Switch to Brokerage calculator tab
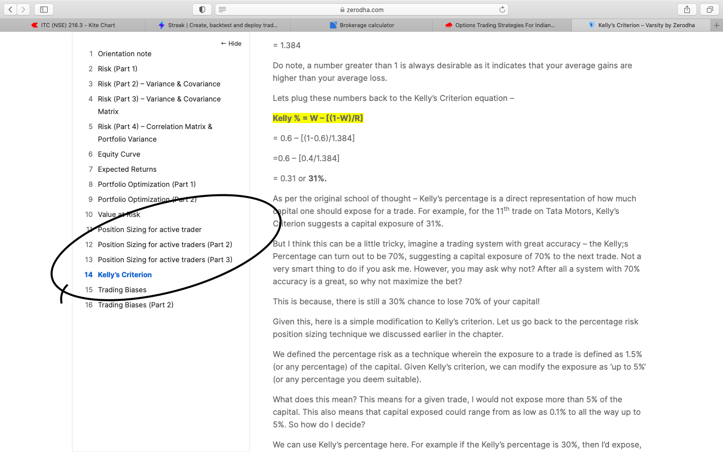Screen dimensions: 723x452 pyautogui.click(x=361, y=25)
